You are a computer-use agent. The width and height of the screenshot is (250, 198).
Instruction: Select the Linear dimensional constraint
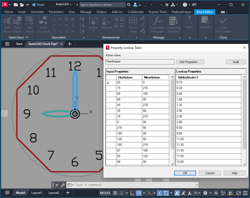(x=94, y=24)
